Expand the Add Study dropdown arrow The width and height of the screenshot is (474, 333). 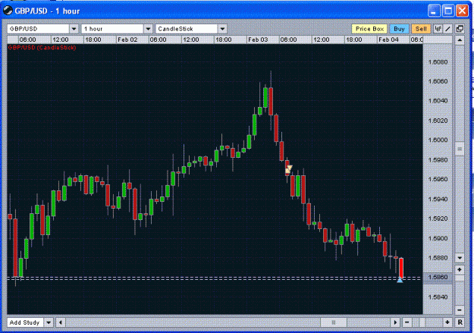(x=49, y=322)
